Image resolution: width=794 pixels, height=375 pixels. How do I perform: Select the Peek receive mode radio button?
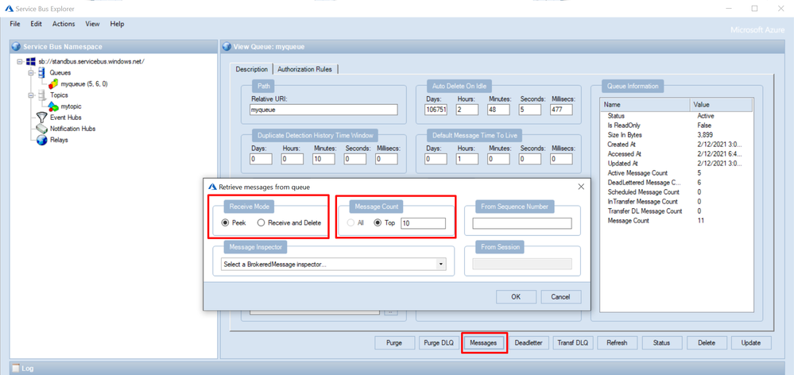pyautogui.click(x=226, y=222)
